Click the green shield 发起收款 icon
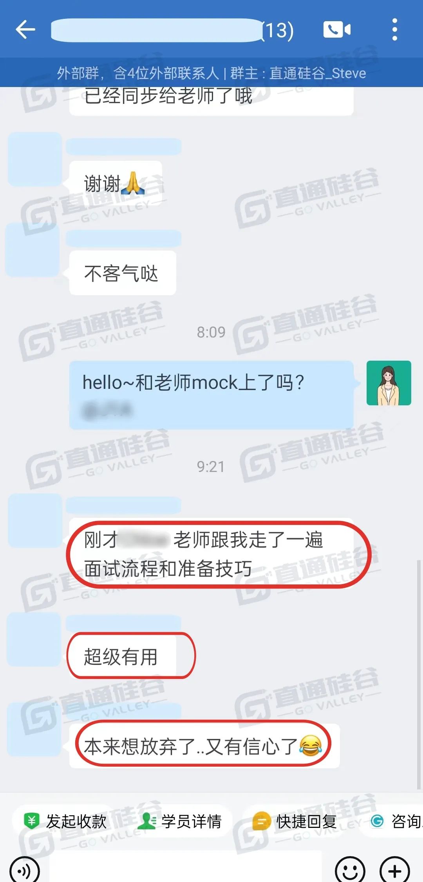Viewport: 423px width, 882px height. 32,820
